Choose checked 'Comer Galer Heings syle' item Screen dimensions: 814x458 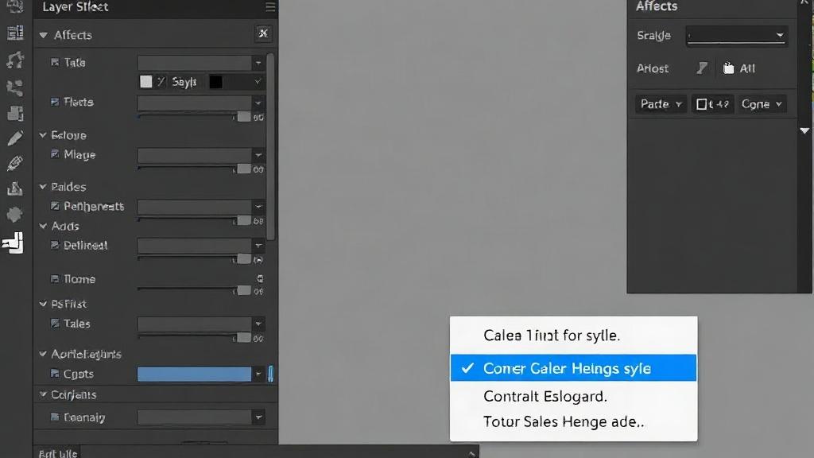pos(574,368)
